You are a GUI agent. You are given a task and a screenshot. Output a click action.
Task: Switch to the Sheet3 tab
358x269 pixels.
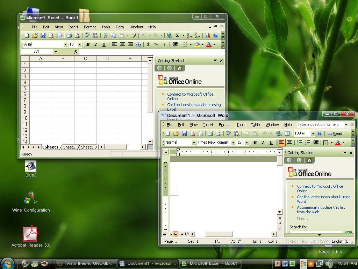pyautogui.click(x=87, y=147)
